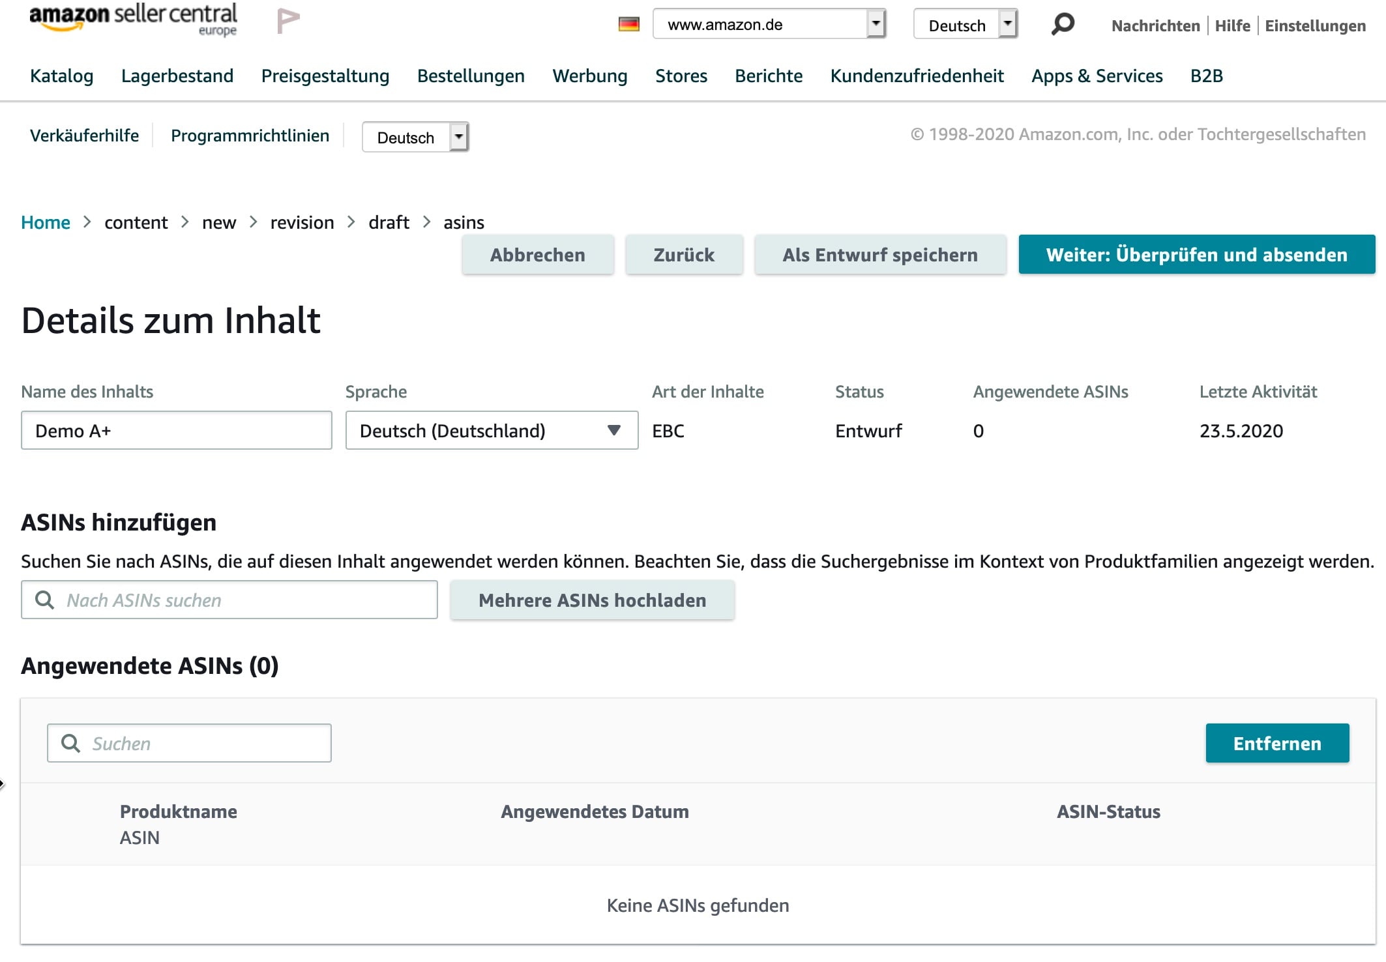Image resolution: width=1386 pixels, height=962 pixels.
Task: Open the www.amazon.de marketplace dropdown
Action: click(769, 24)
